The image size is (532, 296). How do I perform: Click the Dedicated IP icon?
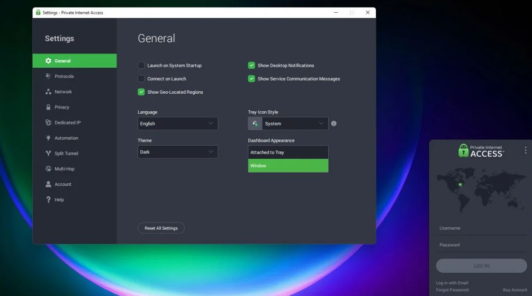click(48, 122)
